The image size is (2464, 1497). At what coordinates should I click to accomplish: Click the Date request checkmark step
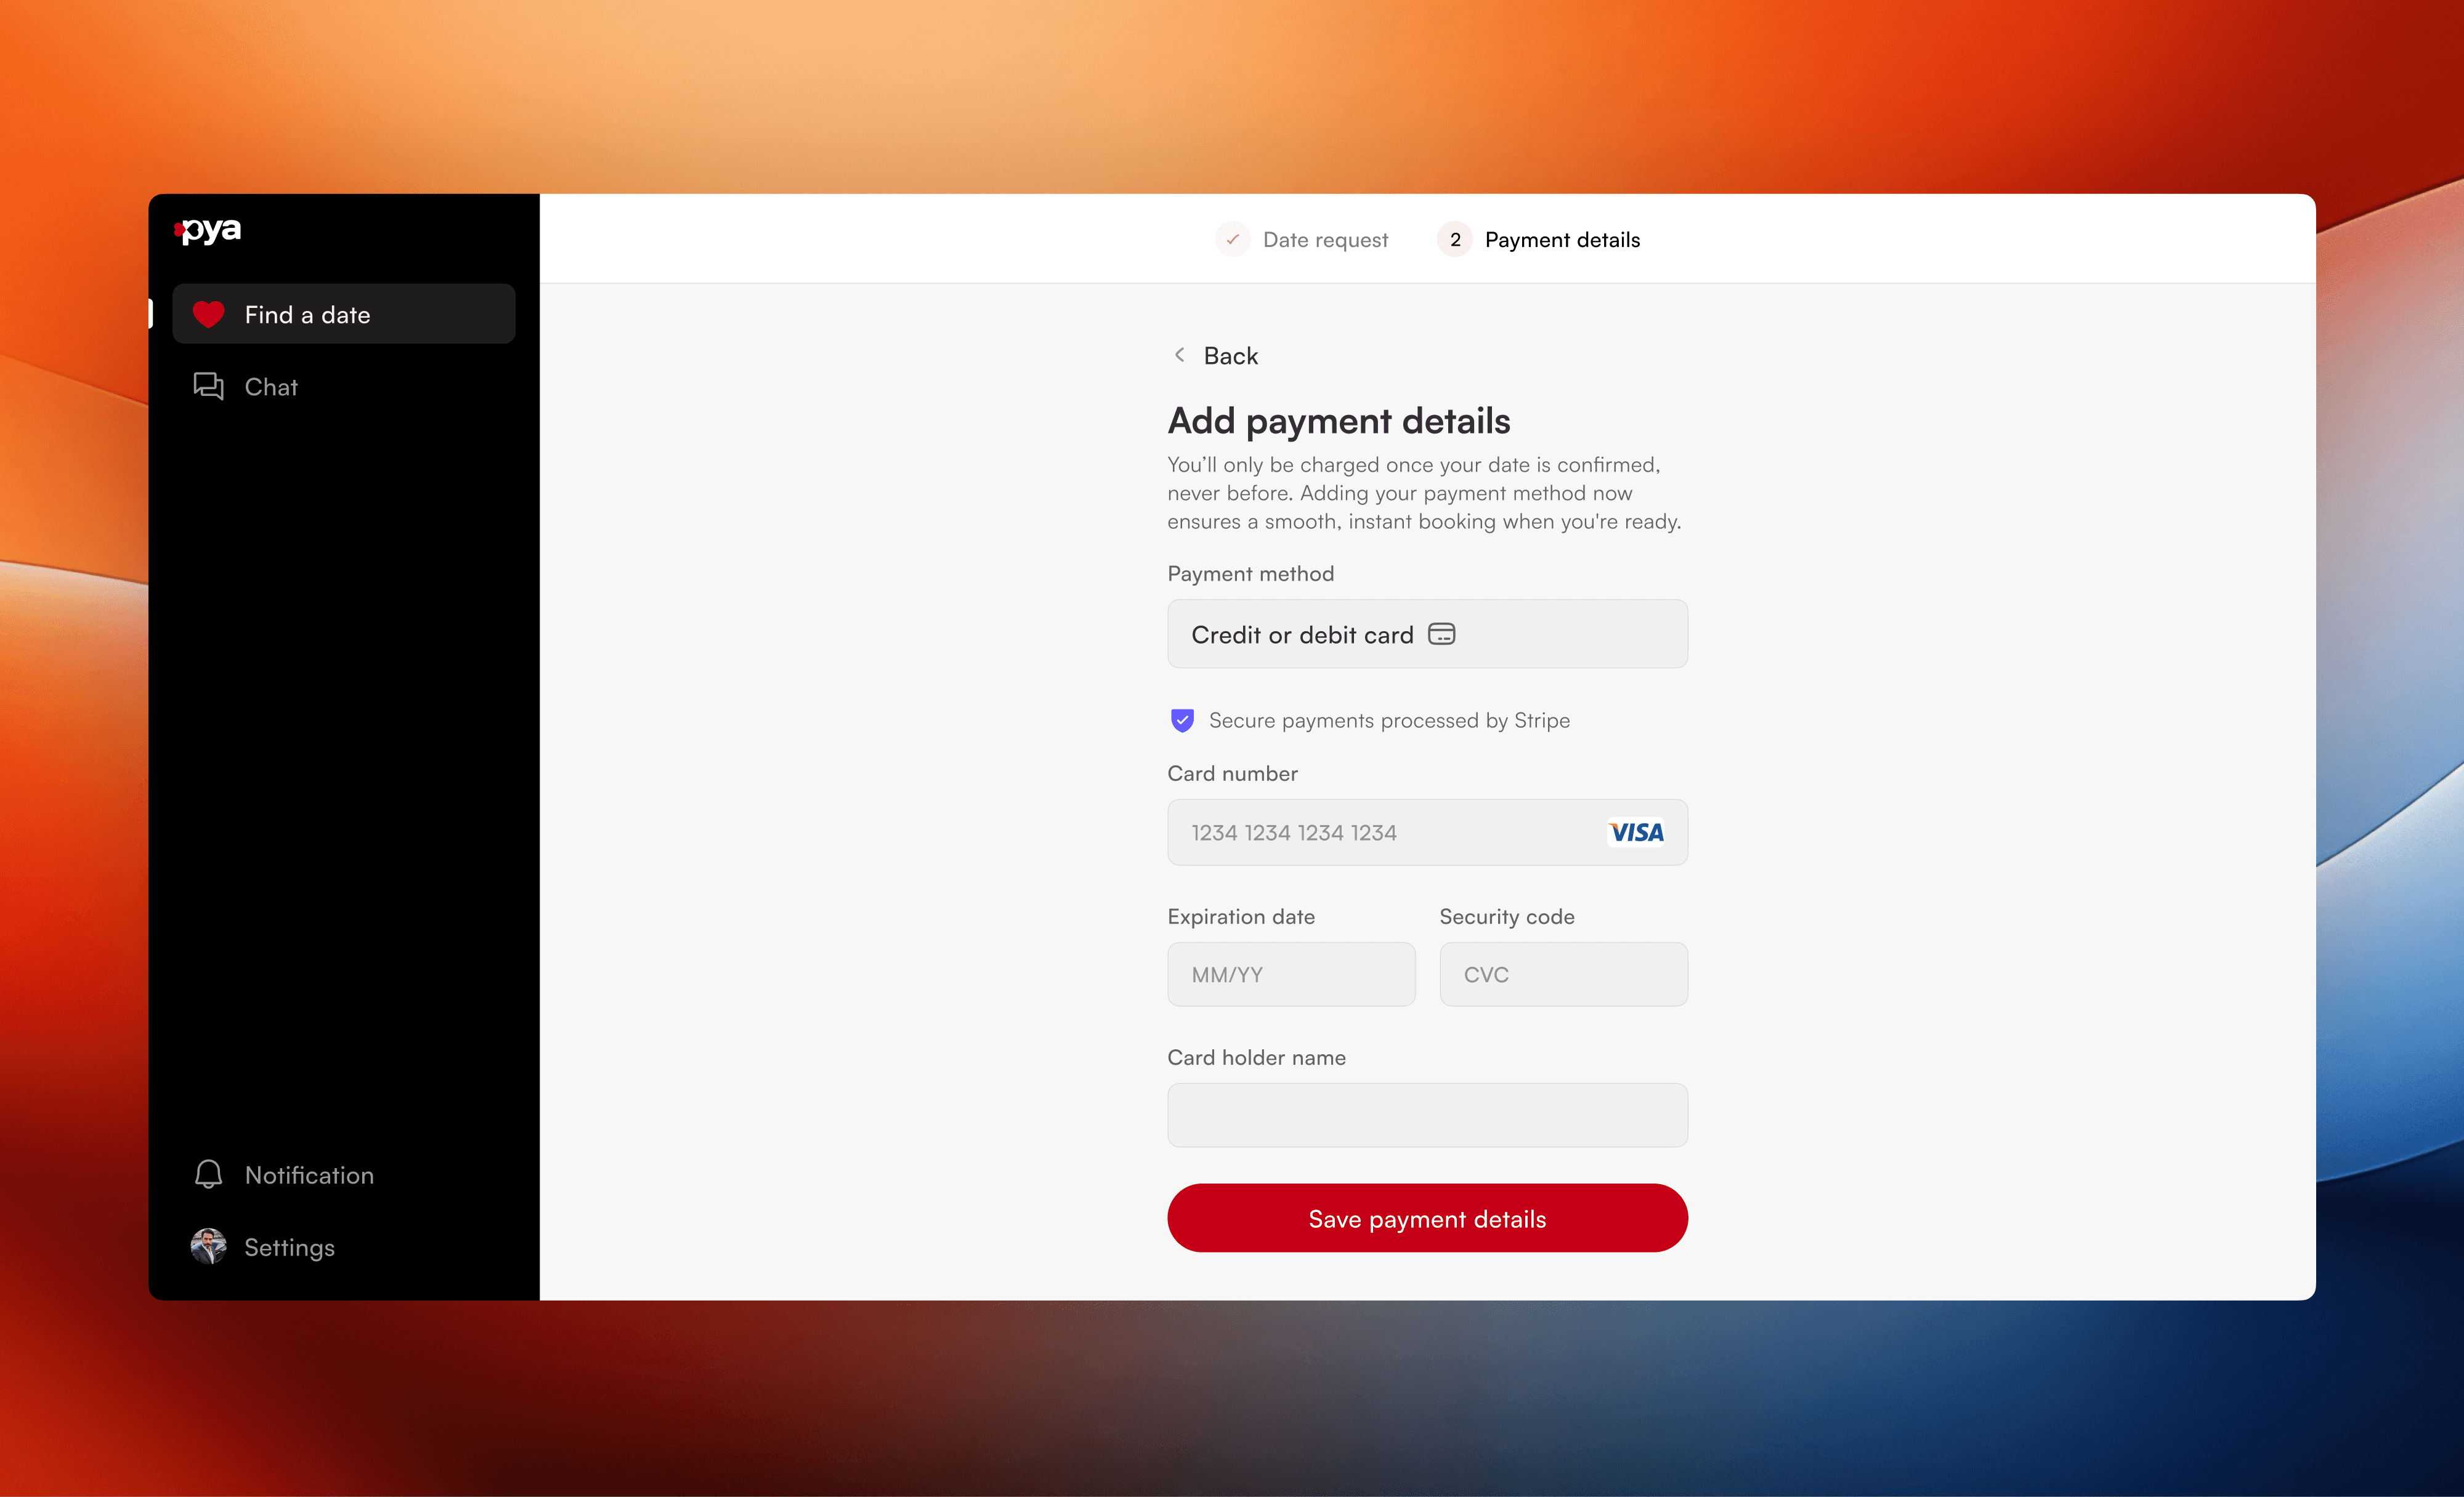point(1232,239)
